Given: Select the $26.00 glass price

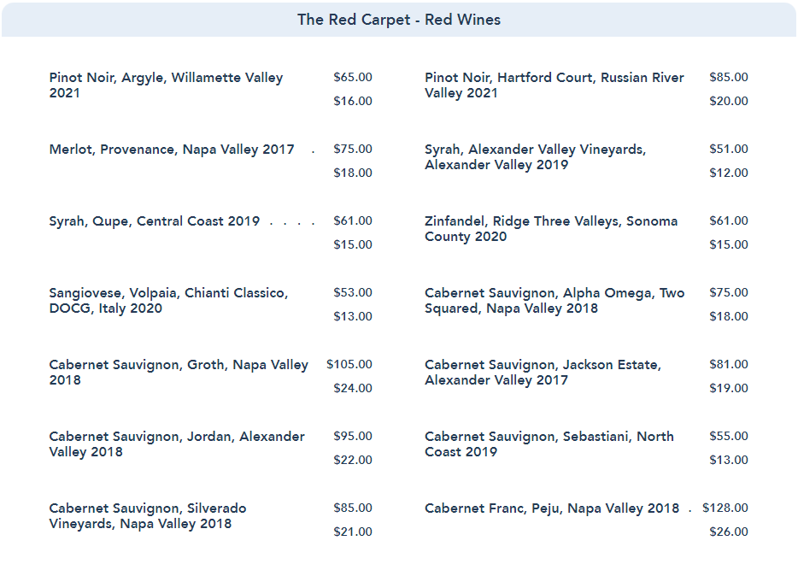Looking at the screenshot, I should (729, 532).
